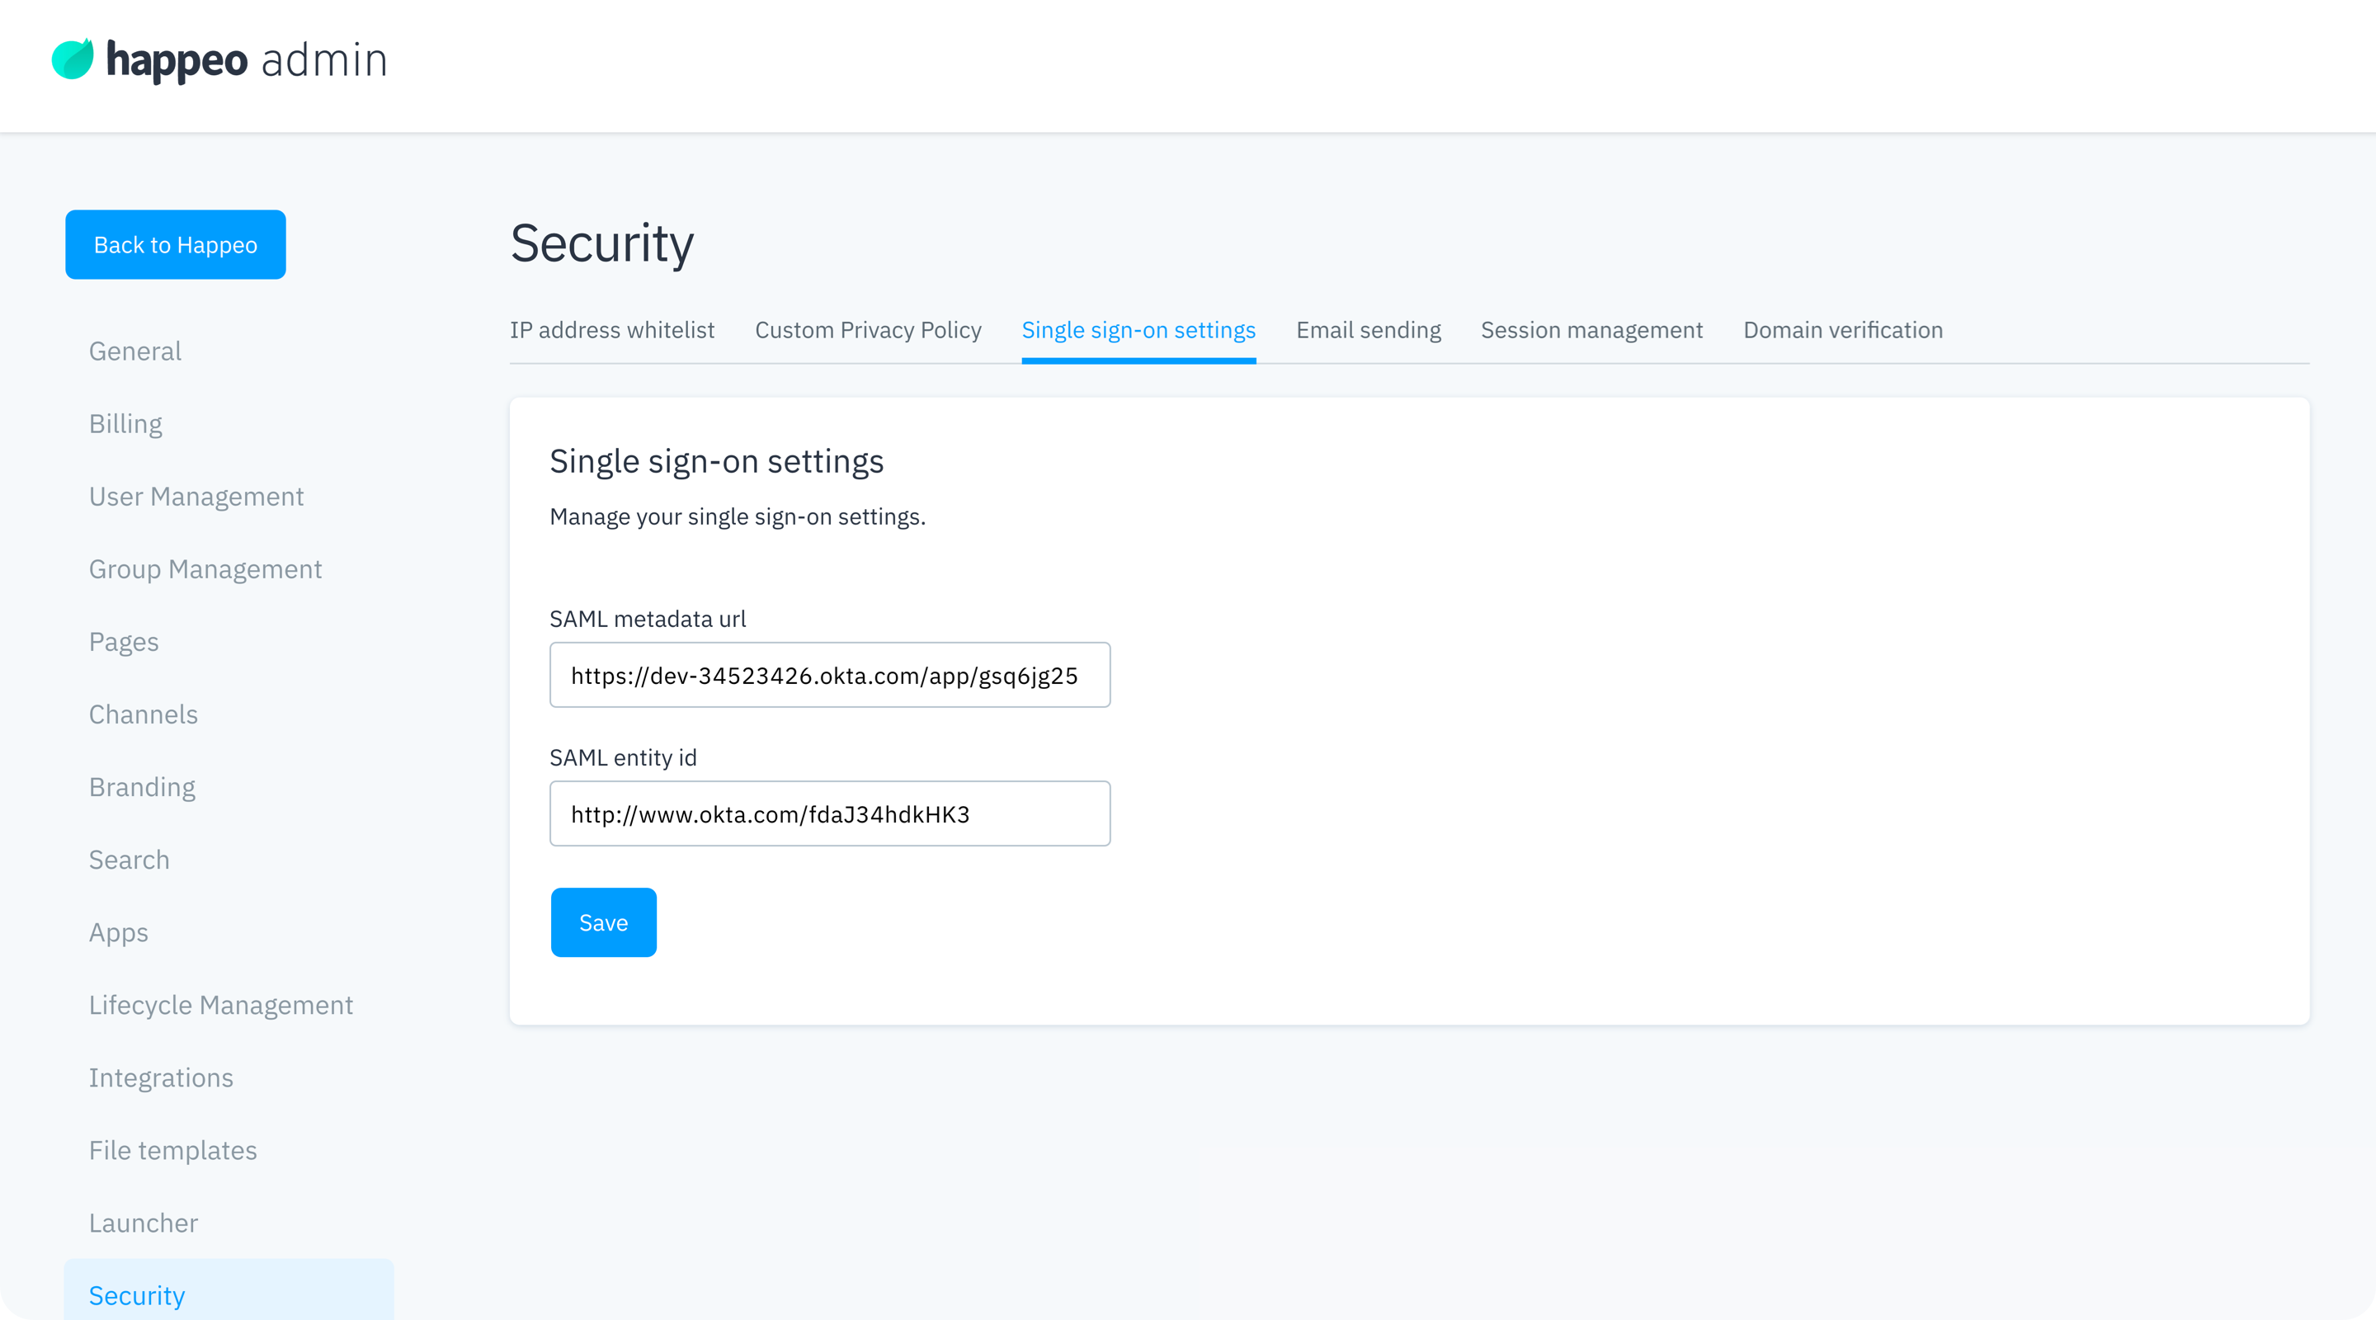The height and width of the screenshot is (1320, 2376).
Task: Open General in the sidebar
Action: click(134, 351)
